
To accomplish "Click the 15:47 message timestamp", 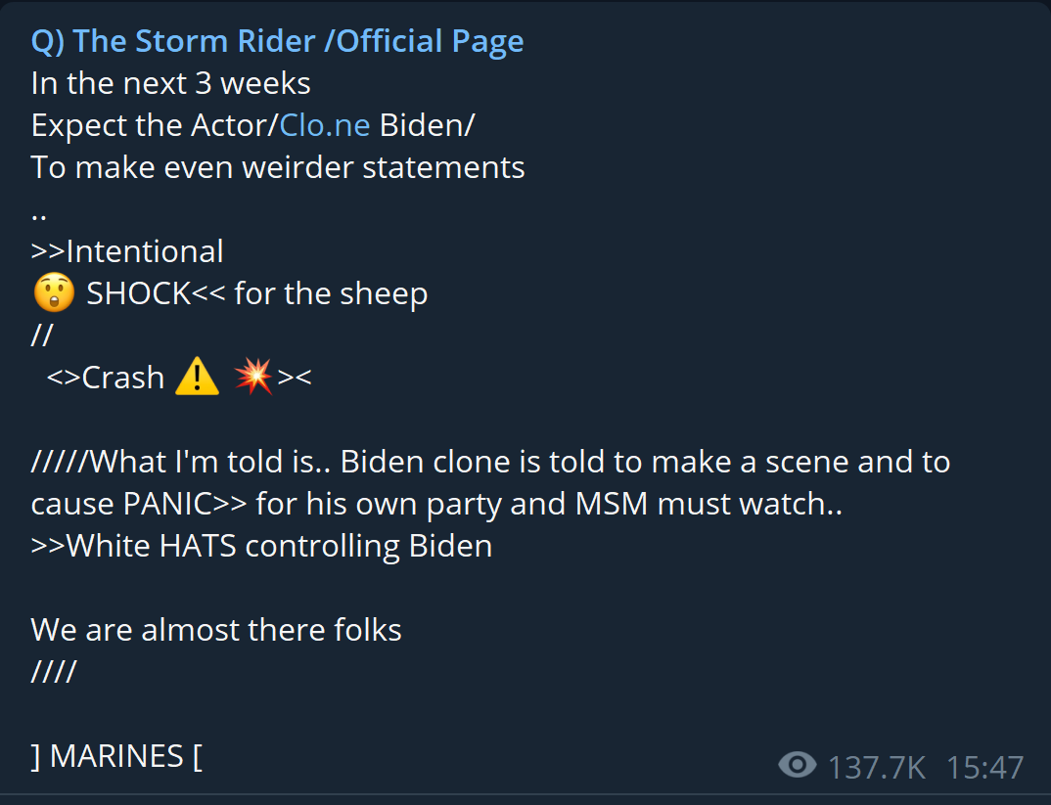I will coord(984,767).
